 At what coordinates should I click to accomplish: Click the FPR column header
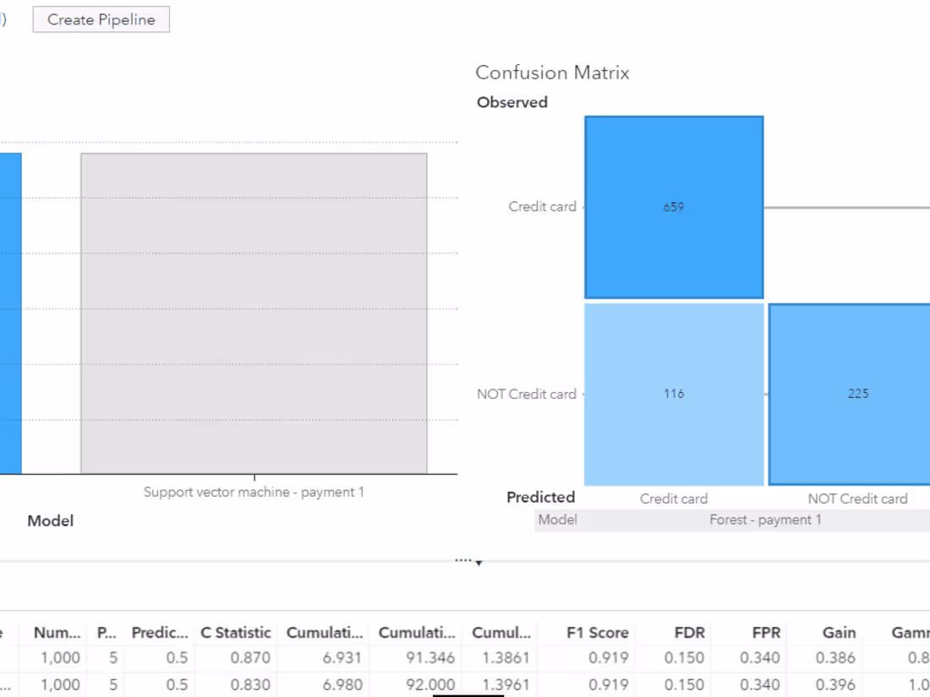coord(766,632)
